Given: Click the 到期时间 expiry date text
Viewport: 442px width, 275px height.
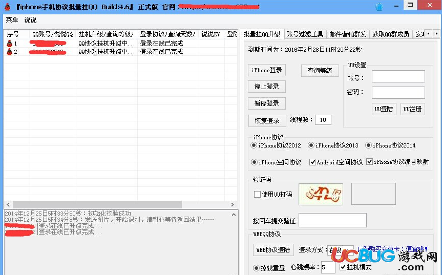Looking at the screenshot, I should coord(305,50).
